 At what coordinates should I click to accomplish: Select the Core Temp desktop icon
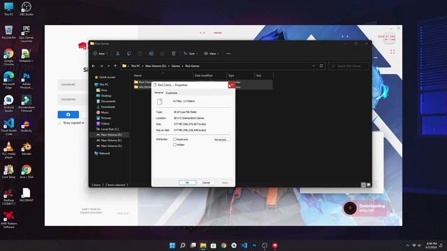tap(9, 172)
